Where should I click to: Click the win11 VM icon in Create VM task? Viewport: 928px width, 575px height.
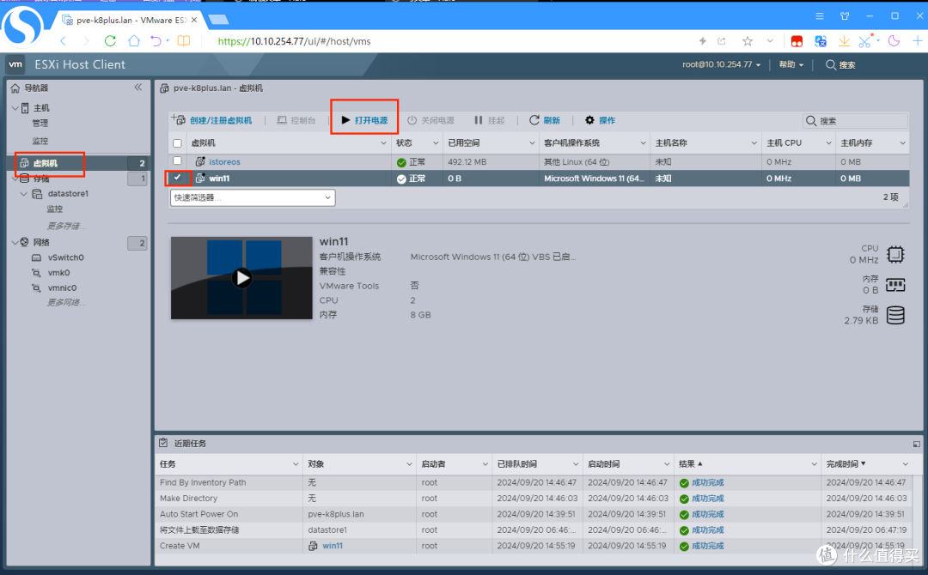click(x=313, y=546)
